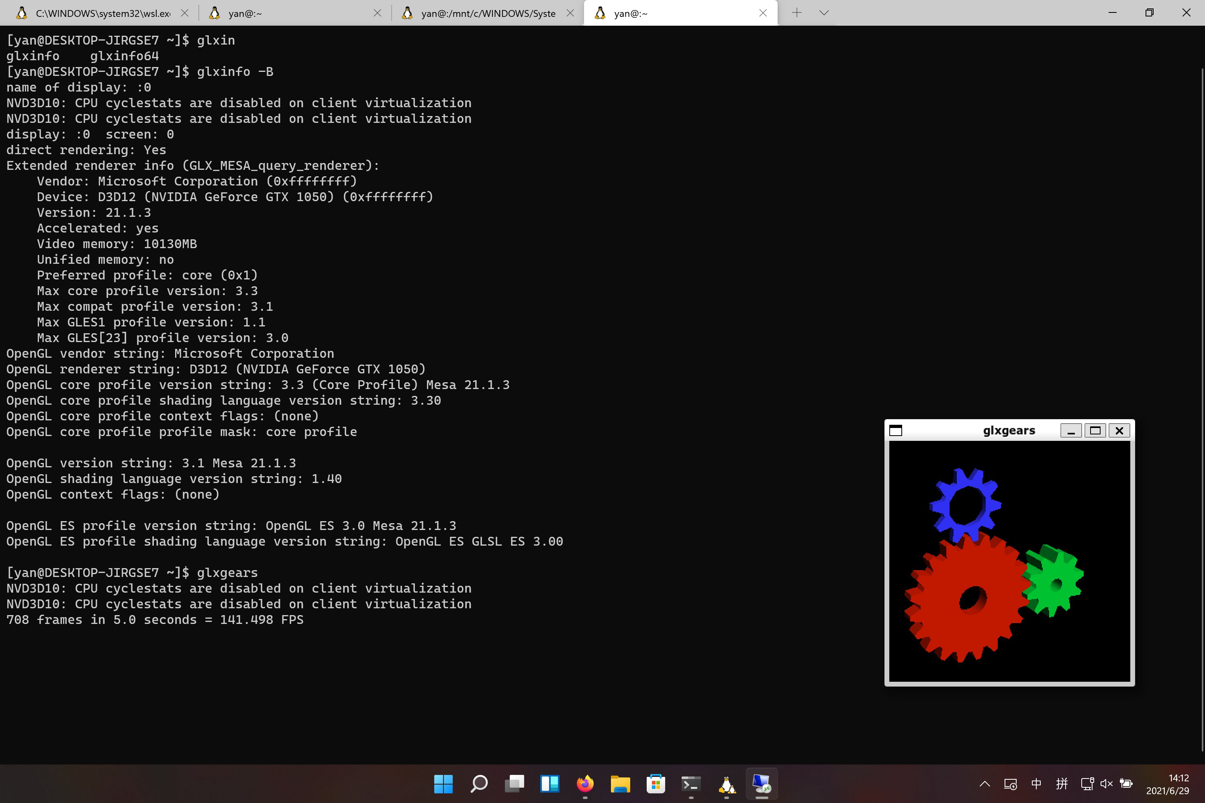The image size is (1205, 803).
Task: Click the tray display-settings icon beside the chevron
Action: coord(1010,784)
